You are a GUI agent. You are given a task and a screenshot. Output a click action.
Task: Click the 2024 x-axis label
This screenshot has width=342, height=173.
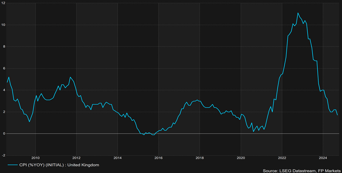(x=323, y=157)
